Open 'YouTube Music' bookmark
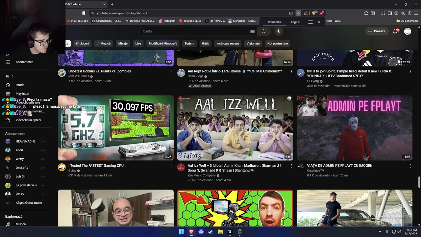 click(190, 21)
